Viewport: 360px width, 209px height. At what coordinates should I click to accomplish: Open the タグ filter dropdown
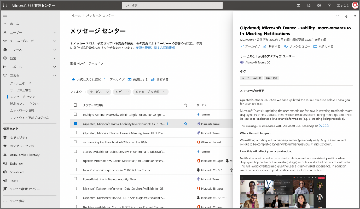coord(122,92)
